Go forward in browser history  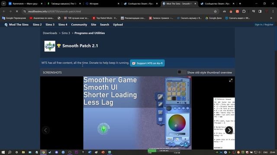(x=10, y=12)
